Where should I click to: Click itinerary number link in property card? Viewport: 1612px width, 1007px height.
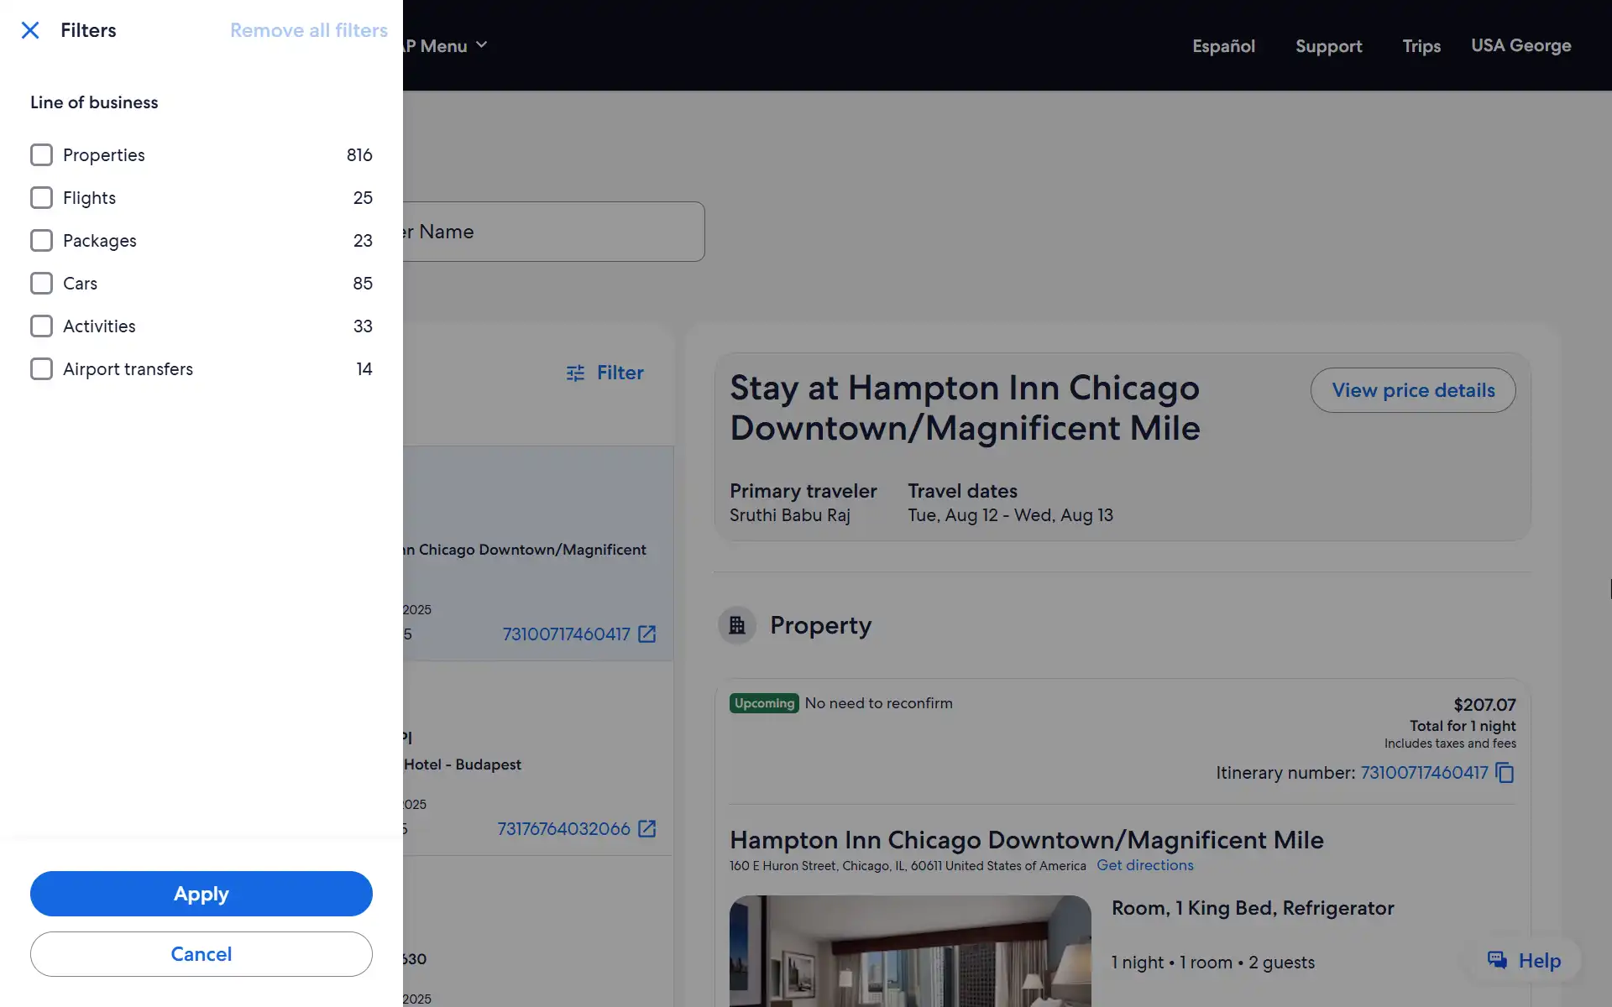tap(1424, 773)
